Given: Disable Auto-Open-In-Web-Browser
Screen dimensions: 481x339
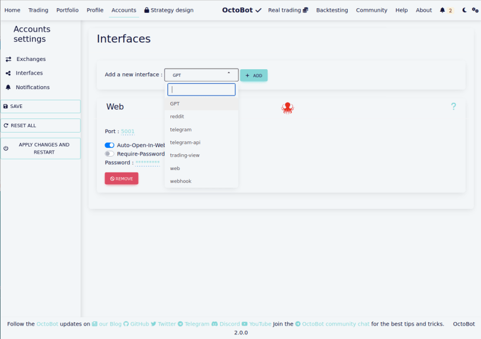Looking at the screenshot, I should 109,145.
